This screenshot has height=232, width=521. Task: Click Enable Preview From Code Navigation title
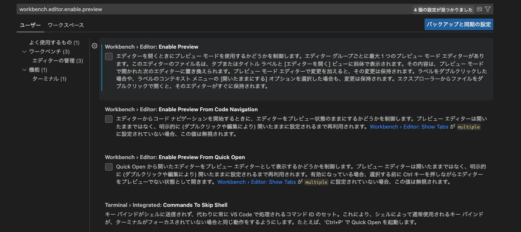pyautogui.click(x=181, y=109)
